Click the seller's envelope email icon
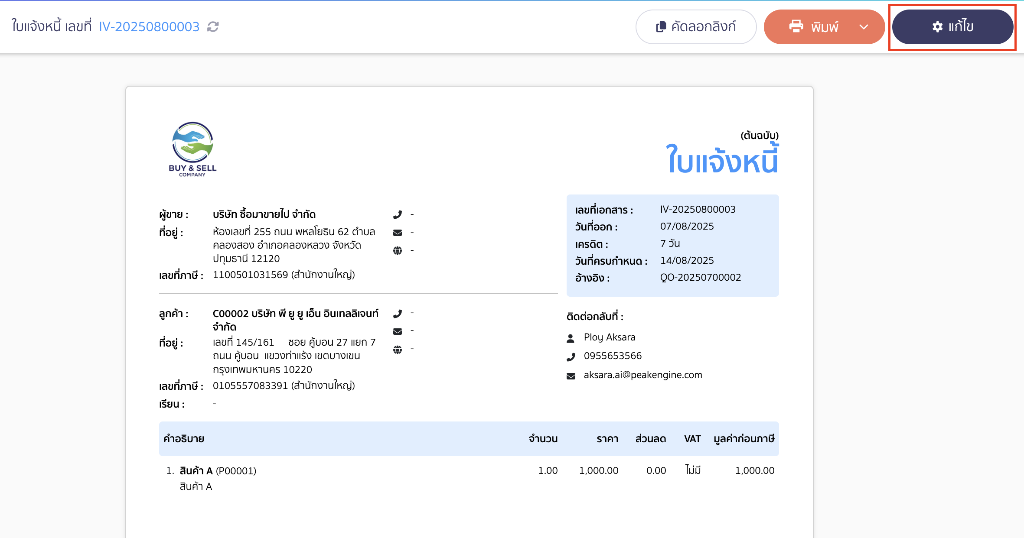This screenshot has width=1024, height=538. (398, 233)
